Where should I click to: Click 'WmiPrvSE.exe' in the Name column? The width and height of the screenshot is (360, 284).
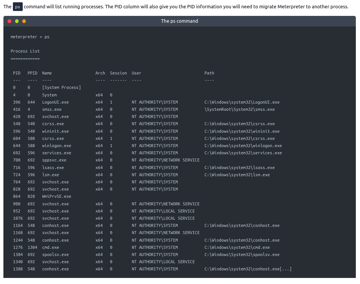click(57, 196)
